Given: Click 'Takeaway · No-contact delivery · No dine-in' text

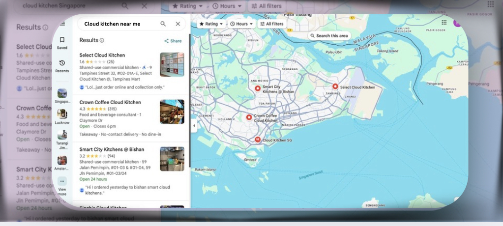Looking at the screenshot, I should (x=120, y=134).
